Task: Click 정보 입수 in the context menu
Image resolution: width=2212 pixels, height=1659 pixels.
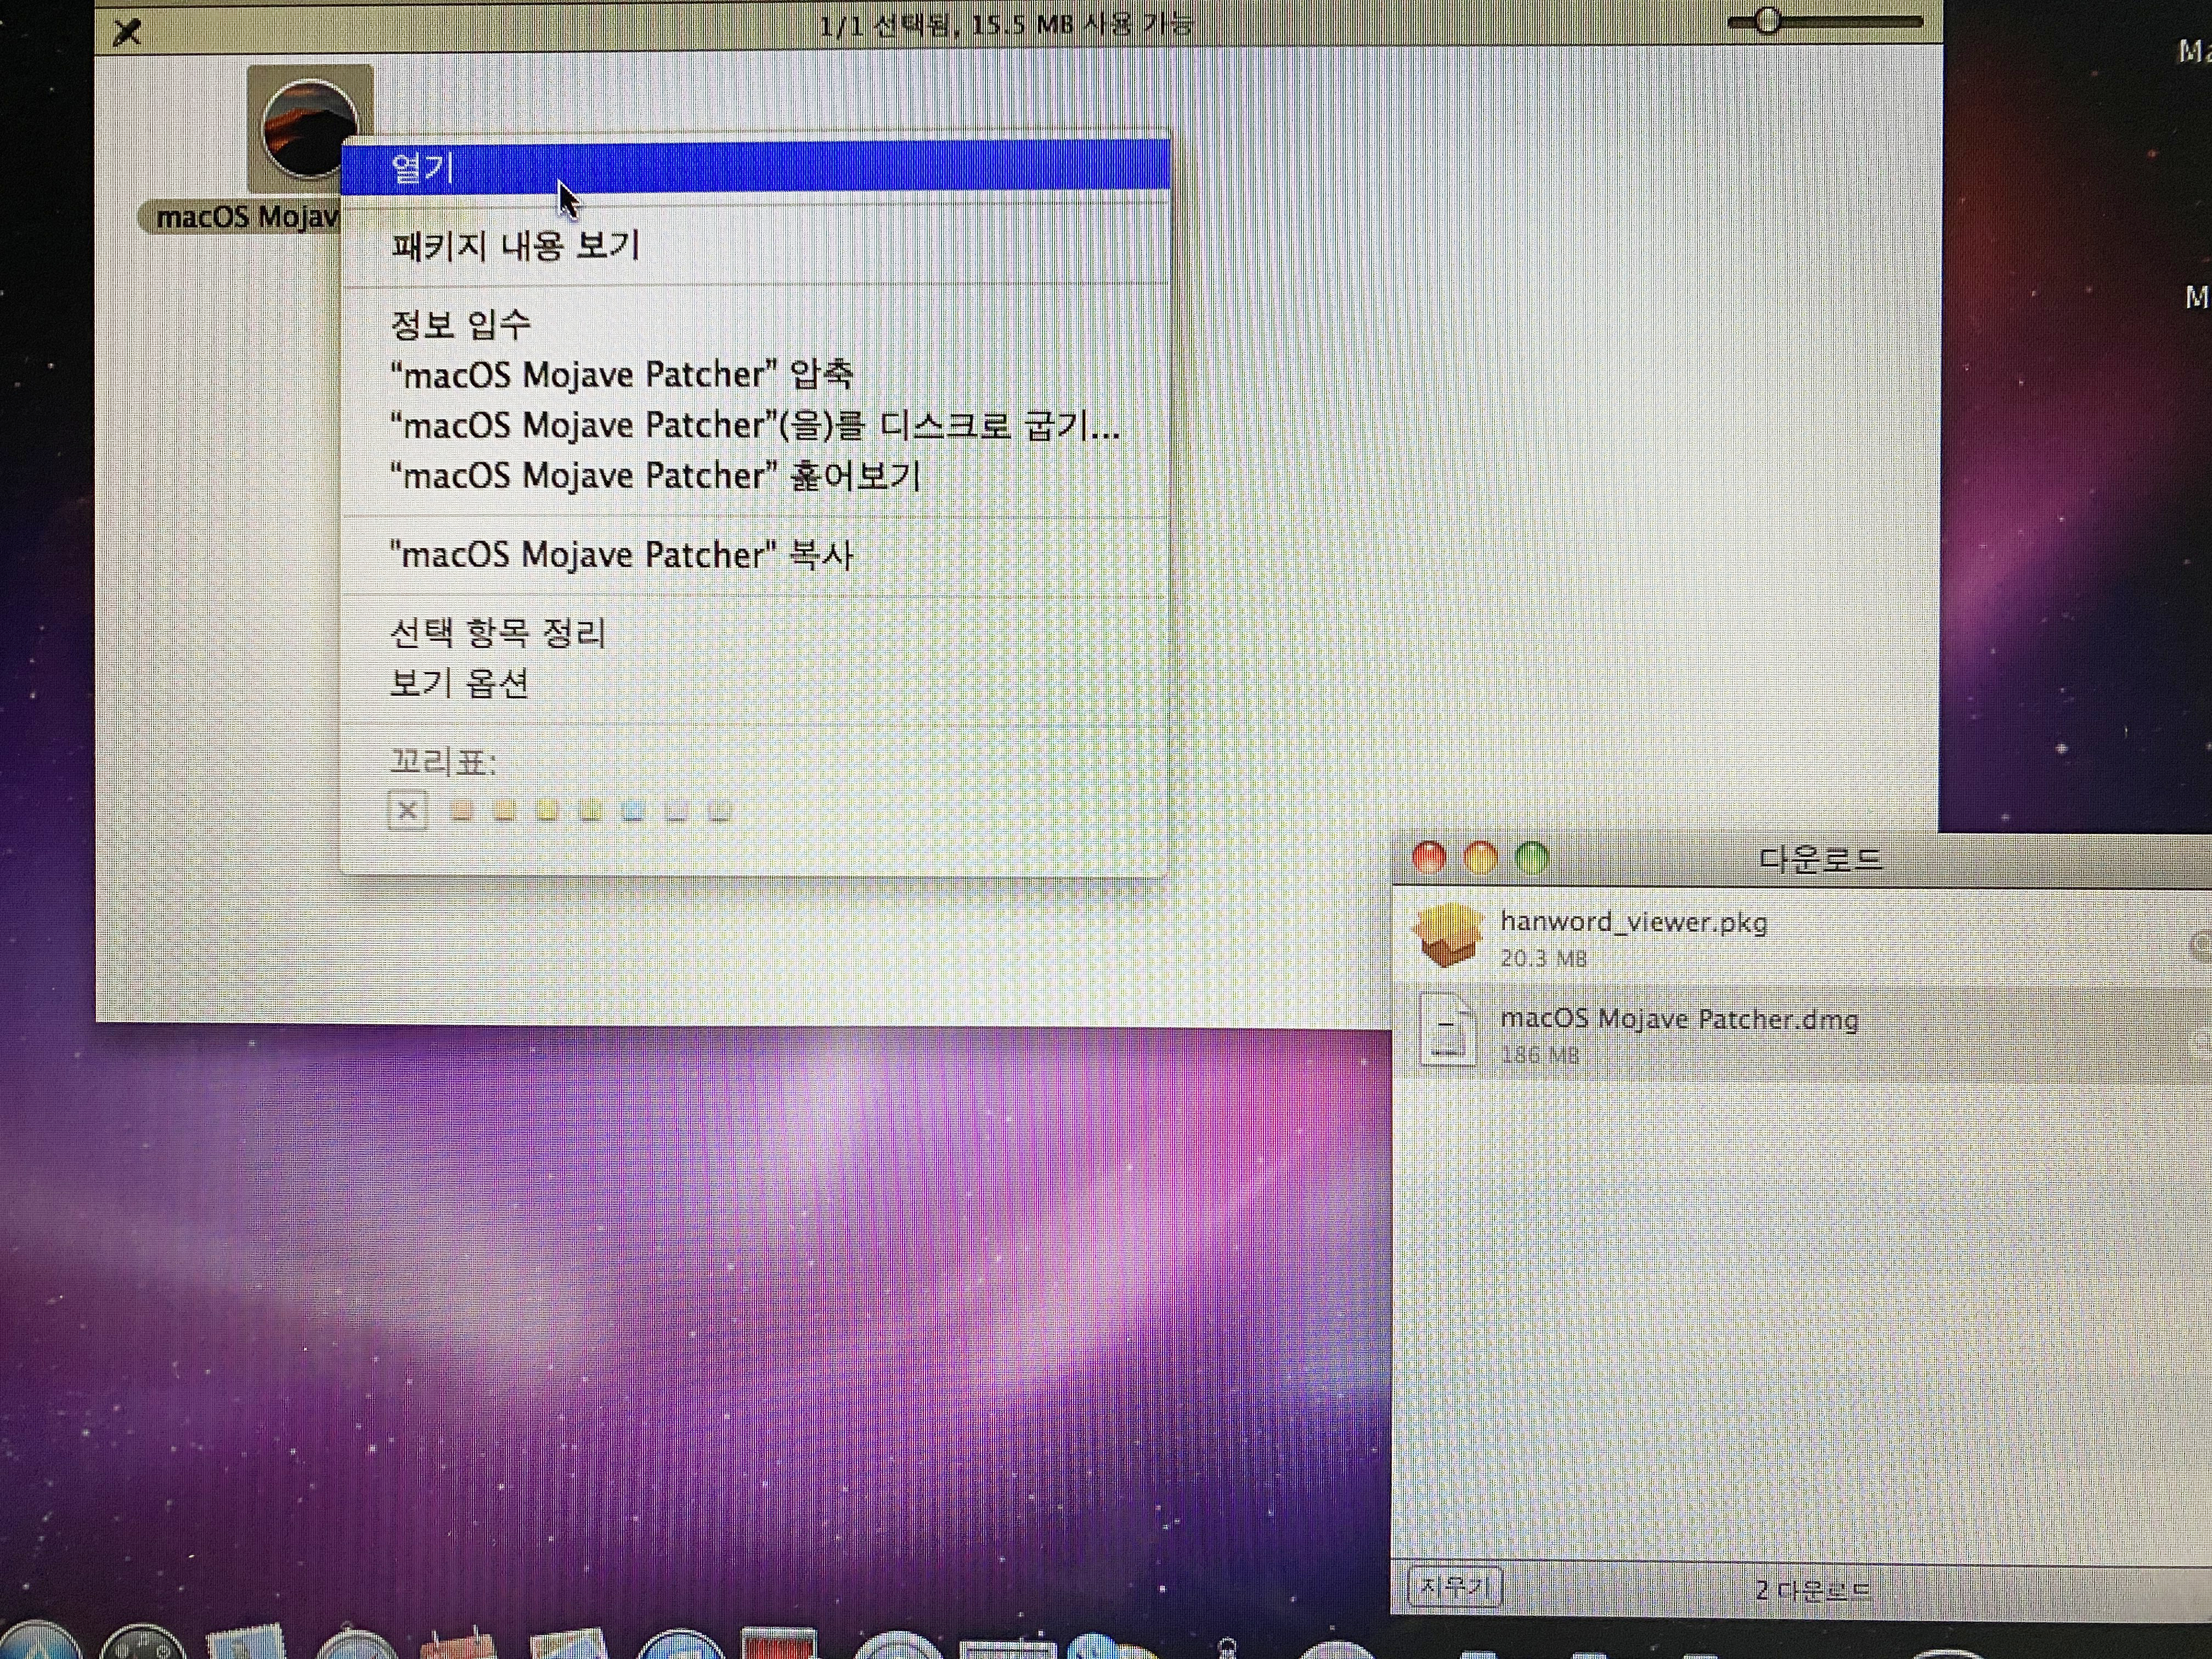Action: click(x=460, y=323)
